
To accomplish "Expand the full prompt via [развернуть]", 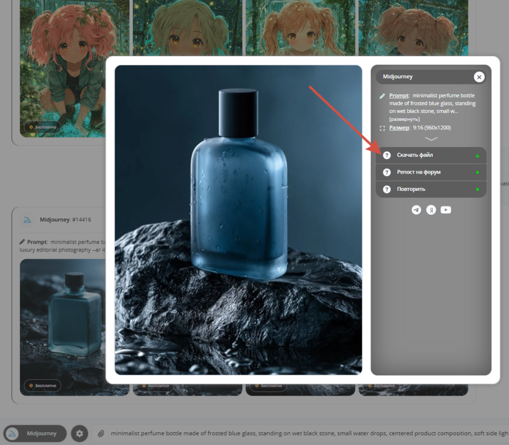I will point(405,119).
